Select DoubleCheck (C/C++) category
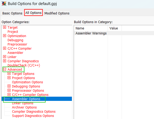 pos(24,65)
